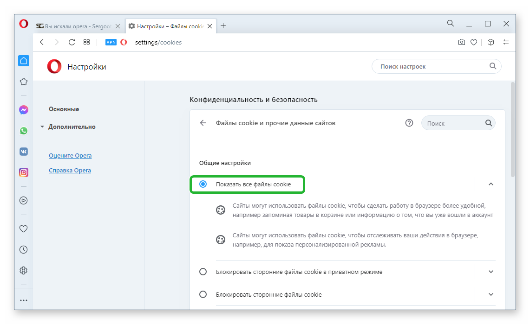Switch to the Sergoot search results tab

click(74, 26)
